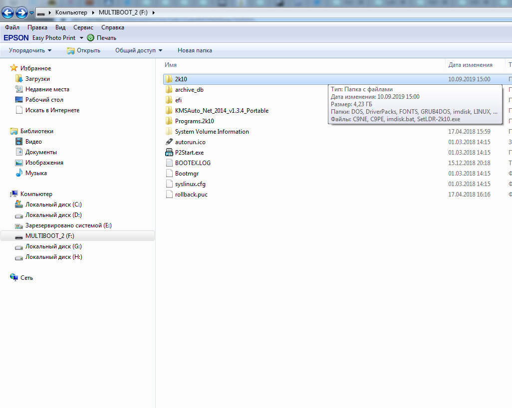
Task: Select the rollback.puc file
Action: click(x=191, y=194)
